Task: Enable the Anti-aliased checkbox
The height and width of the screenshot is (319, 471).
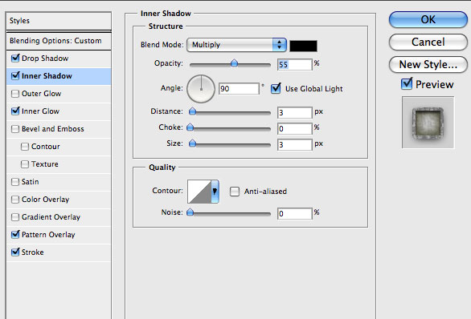Action: [x=235, y=192]
